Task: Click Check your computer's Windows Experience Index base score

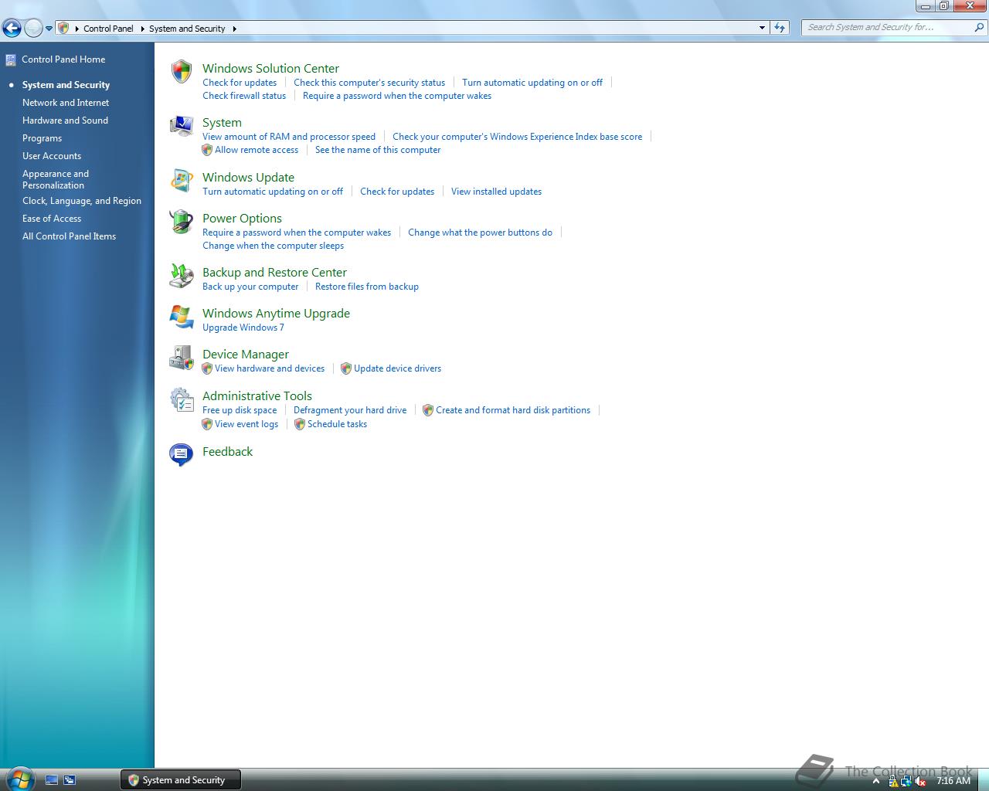Action: point(517,137)
